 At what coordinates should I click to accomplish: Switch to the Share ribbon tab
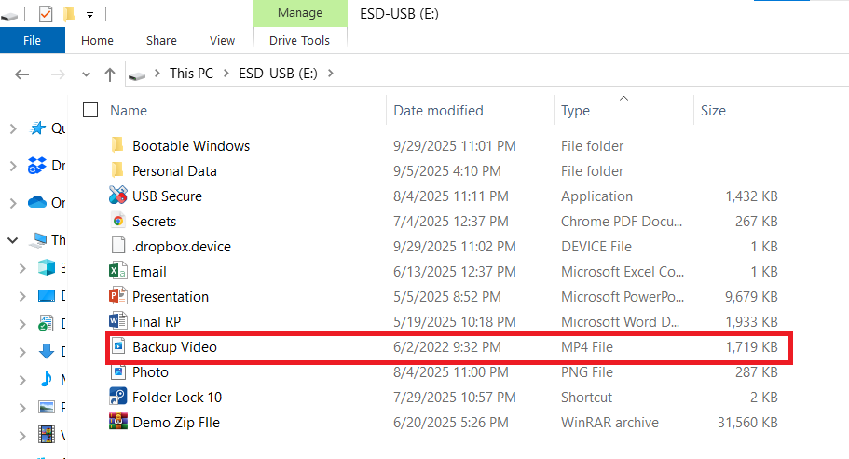click(161, 41)
